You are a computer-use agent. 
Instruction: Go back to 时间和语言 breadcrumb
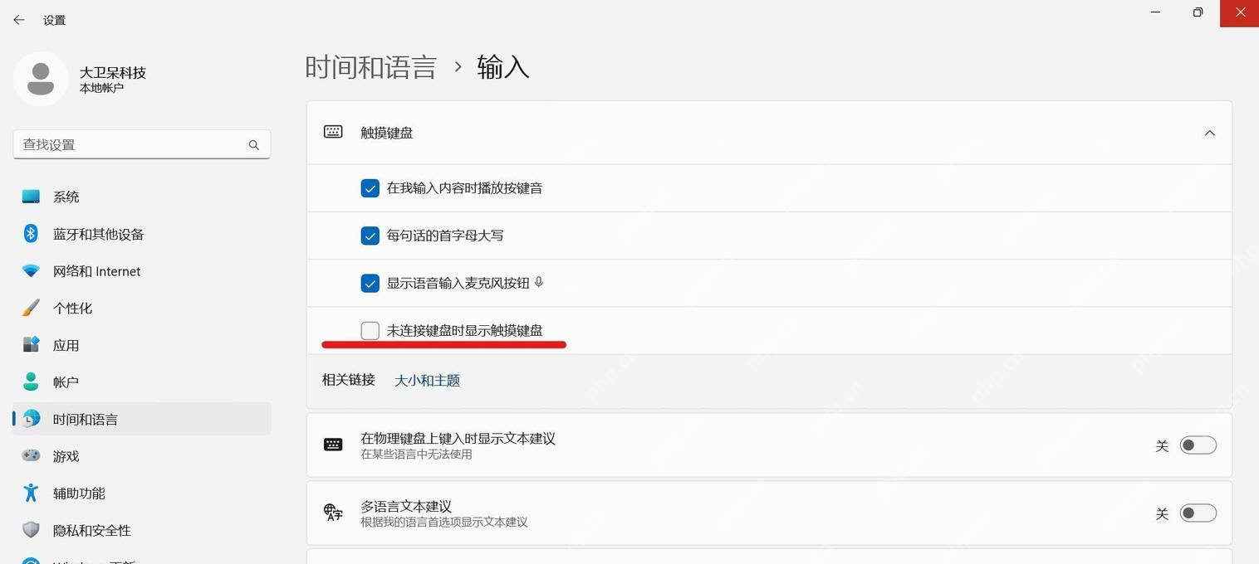point(370,67)
